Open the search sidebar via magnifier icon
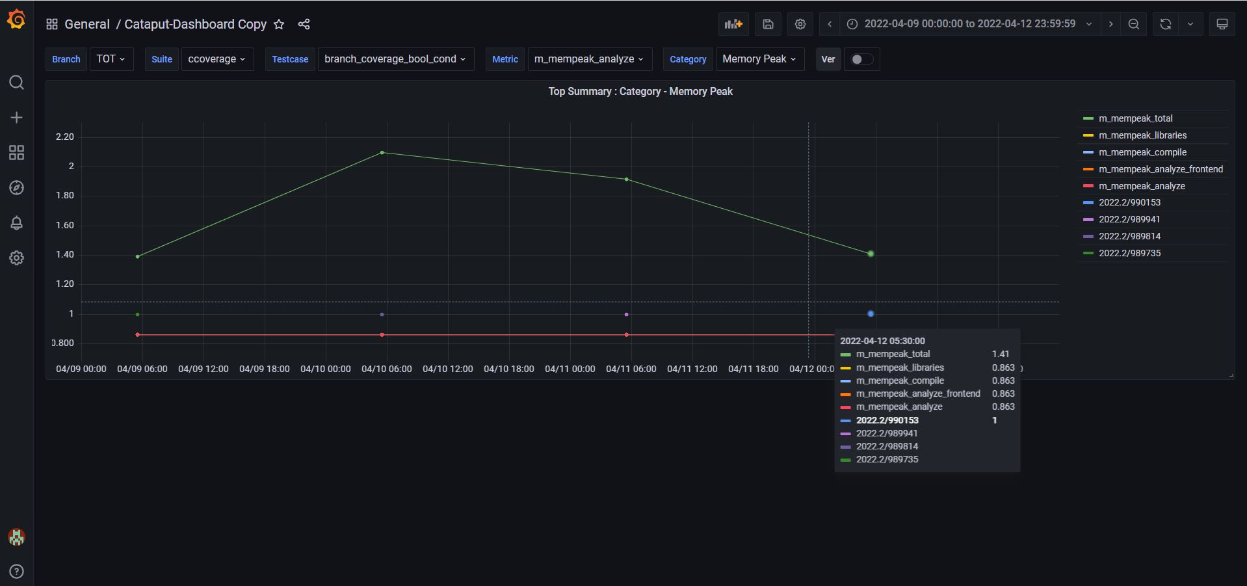 click(x=16, y=83)
